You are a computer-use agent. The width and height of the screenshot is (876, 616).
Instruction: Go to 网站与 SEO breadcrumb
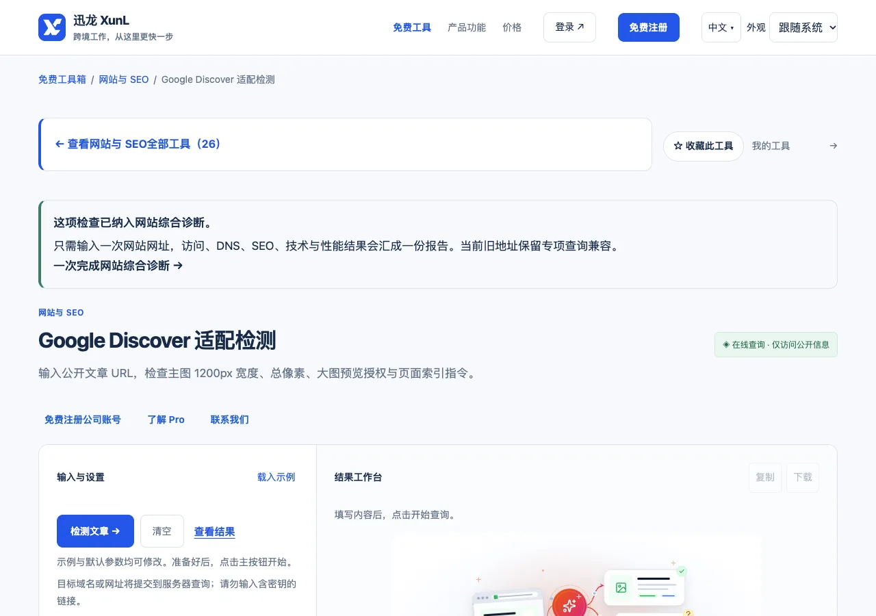(124, 79)
